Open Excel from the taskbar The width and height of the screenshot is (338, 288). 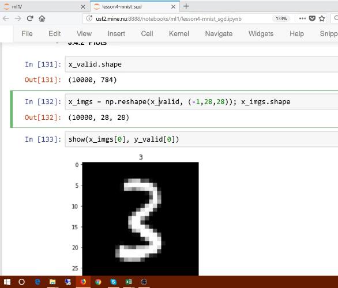pyautogui.click(x=129, y=282)
